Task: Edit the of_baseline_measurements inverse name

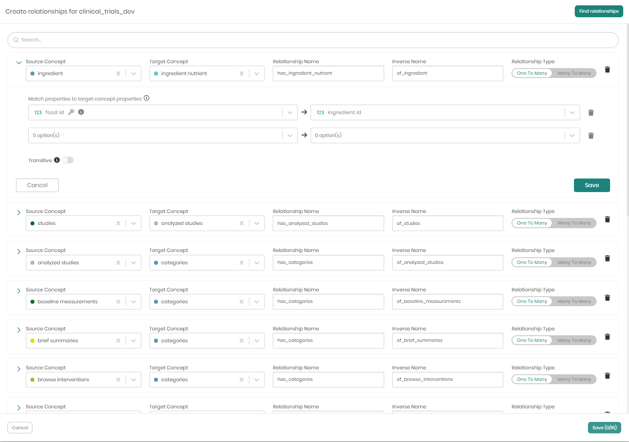Action: [447, 302]
